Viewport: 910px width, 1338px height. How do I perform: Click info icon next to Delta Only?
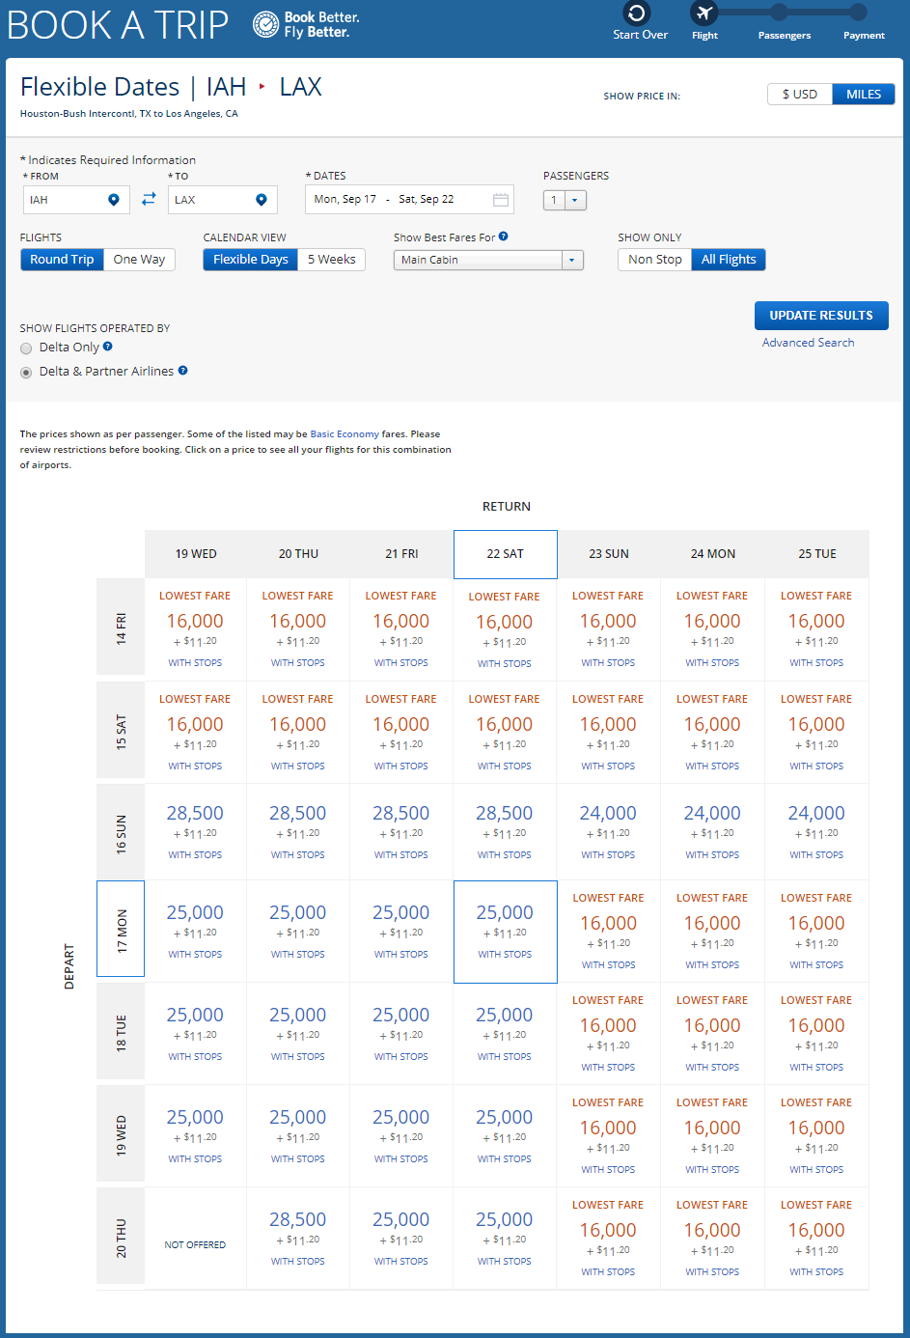[x=107, y=347]
